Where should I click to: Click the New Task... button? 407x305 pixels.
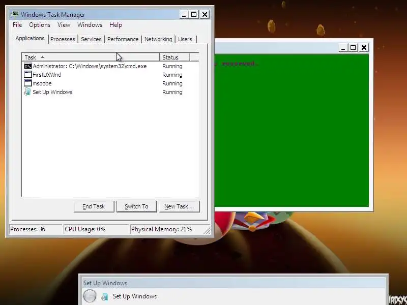179,206
